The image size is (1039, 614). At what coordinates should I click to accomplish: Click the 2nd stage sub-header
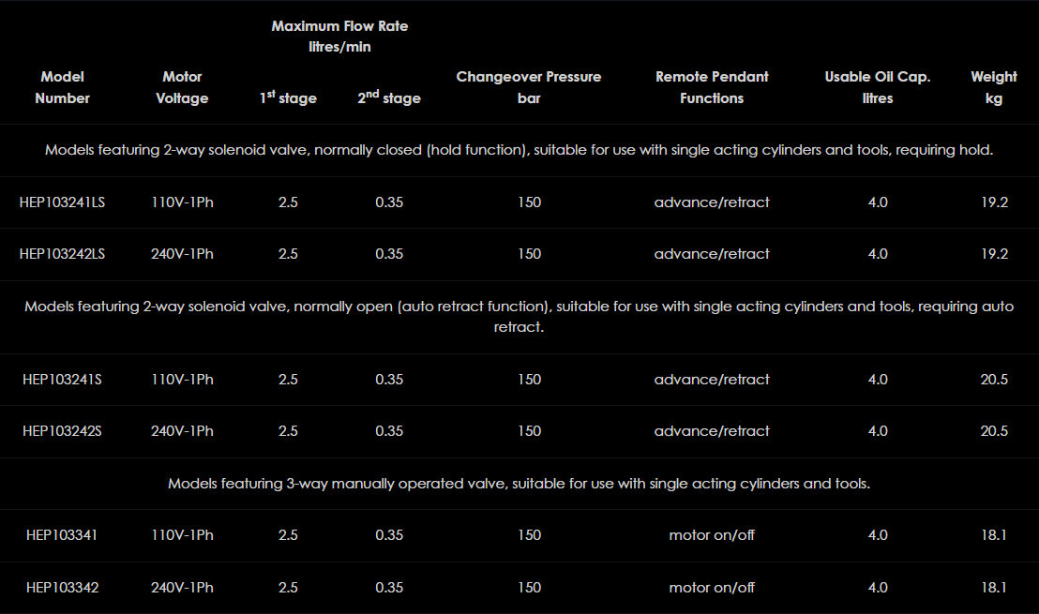[x=388, y=97]
